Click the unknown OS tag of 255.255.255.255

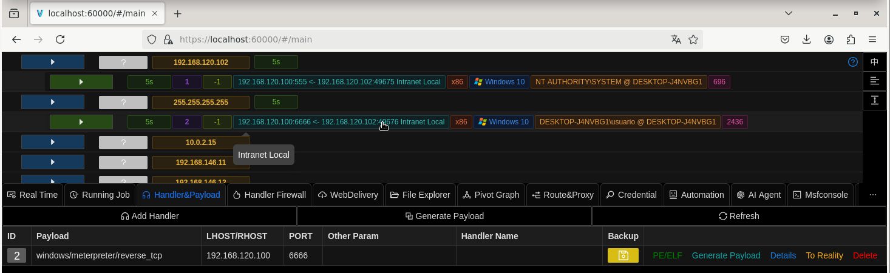123,102
